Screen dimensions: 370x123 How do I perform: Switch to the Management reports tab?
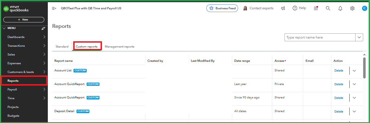pos(119,46)
